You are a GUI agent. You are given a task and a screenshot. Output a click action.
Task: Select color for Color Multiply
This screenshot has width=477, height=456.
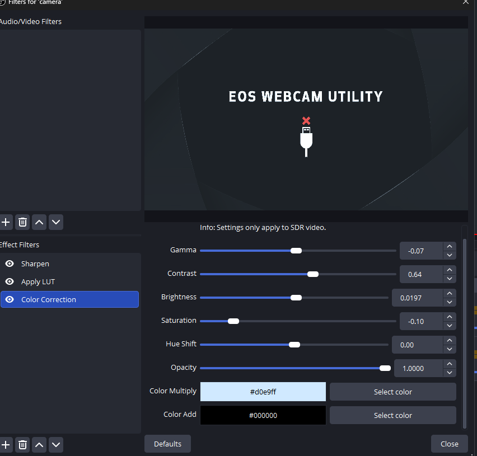coord(392,392)
